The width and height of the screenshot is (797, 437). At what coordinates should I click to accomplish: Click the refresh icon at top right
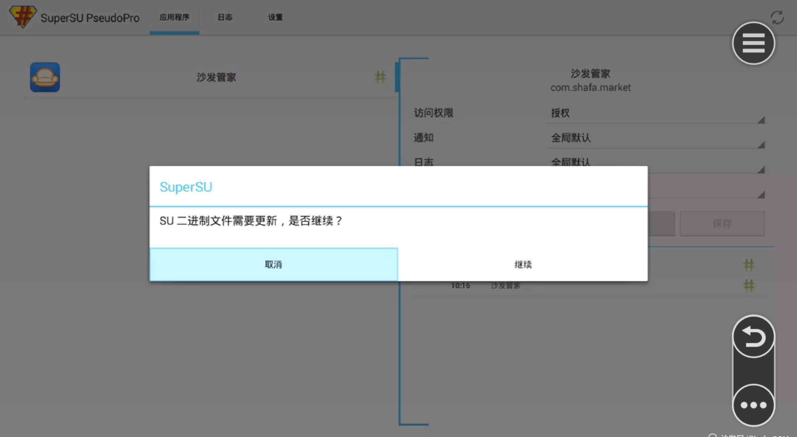777,17
